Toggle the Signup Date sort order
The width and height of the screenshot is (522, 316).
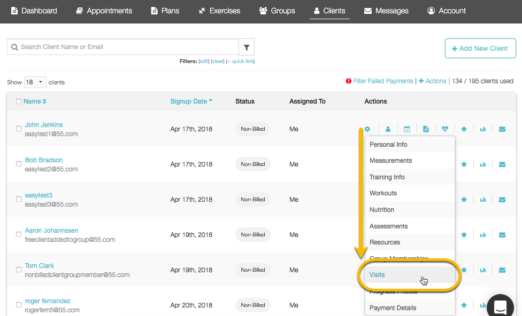[x=191, y=101]
